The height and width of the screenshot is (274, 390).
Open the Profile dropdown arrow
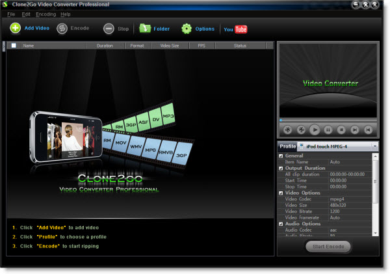375,146
